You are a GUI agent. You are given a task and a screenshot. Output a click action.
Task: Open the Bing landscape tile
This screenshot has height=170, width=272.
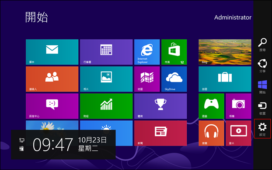[x=225, y=52]
